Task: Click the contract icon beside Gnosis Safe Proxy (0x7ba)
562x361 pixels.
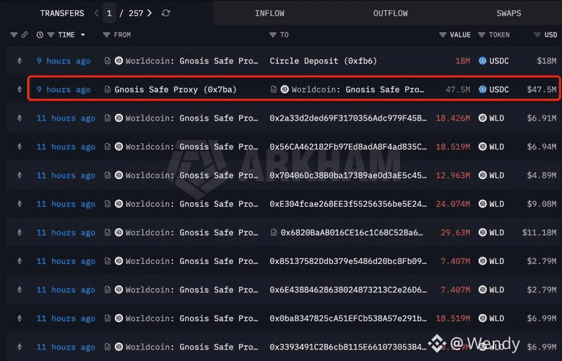Action: pyautogui.click(x=107, y=90)
